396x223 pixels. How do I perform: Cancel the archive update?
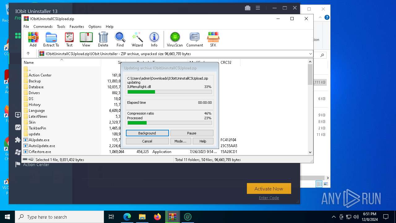pos(147,141)
